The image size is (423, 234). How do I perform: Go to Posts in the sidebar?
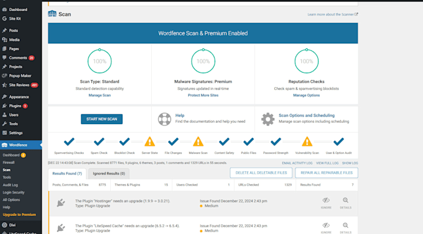pos(13,30)
